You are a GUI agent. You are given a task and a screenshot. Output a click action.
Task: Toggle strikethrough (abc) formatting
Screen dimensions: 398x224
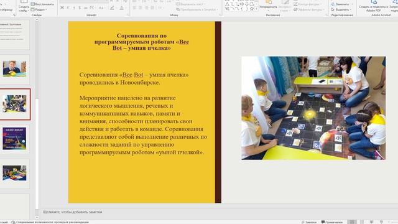(x=85, y=8)
